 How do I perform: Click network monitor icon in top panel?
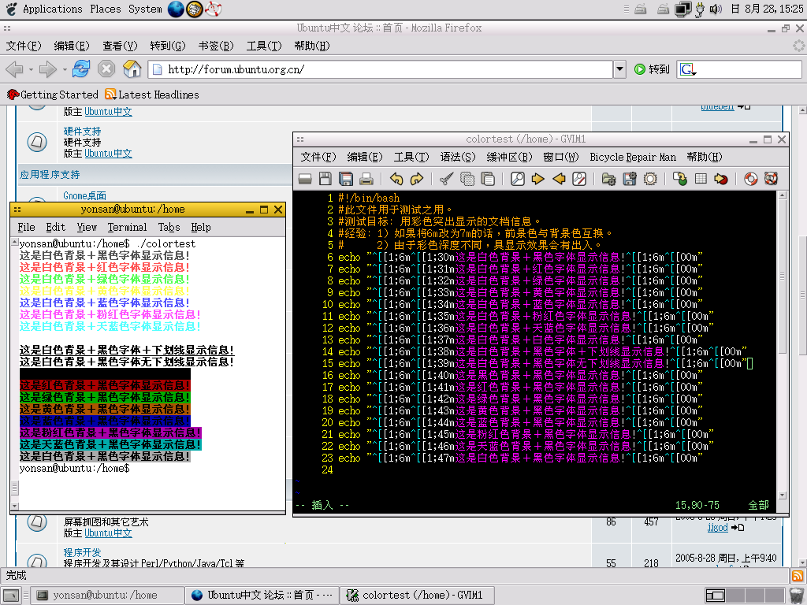click(682, 9)
